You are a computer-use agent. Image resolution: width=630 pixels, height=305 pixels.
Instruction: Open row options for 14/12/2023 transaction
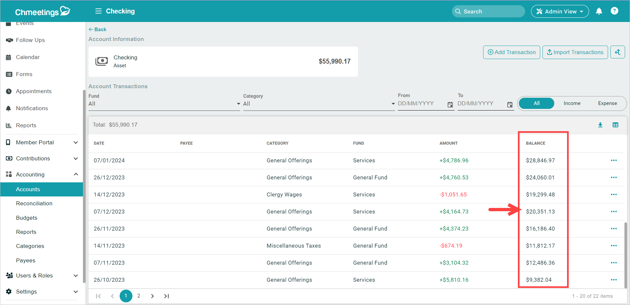(614, 194)
